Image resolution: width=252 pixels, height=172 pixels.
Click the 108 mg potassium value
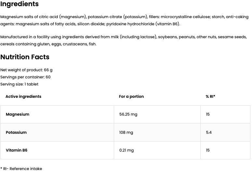(126, 132)
